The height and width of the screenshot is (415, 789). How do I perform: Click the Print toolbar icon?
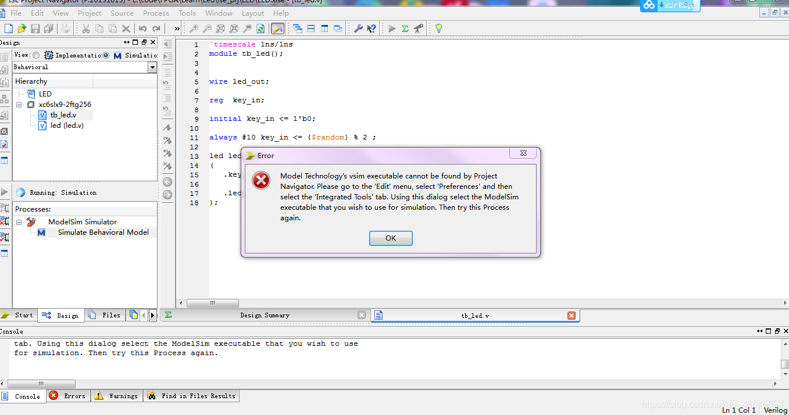tap(65, 28)
